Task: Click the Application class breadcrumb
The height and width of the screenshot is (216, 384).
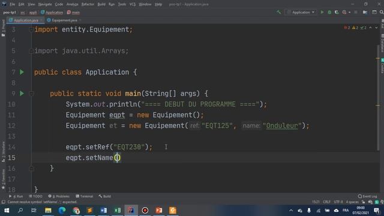Action: (x=52, y=12)
